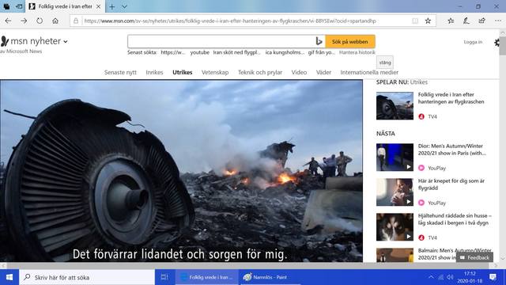Open the new tab plus button
The height and width of the screenshot is (285, 506).
tap(112, 6)
